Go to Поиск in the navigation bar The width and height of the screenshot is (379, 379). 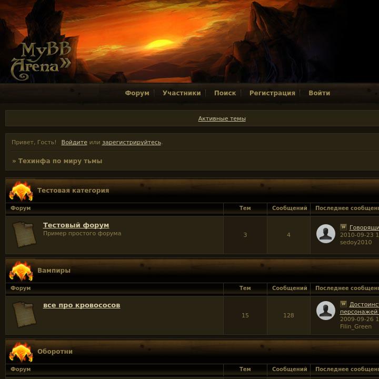click(x=225, y=93)
